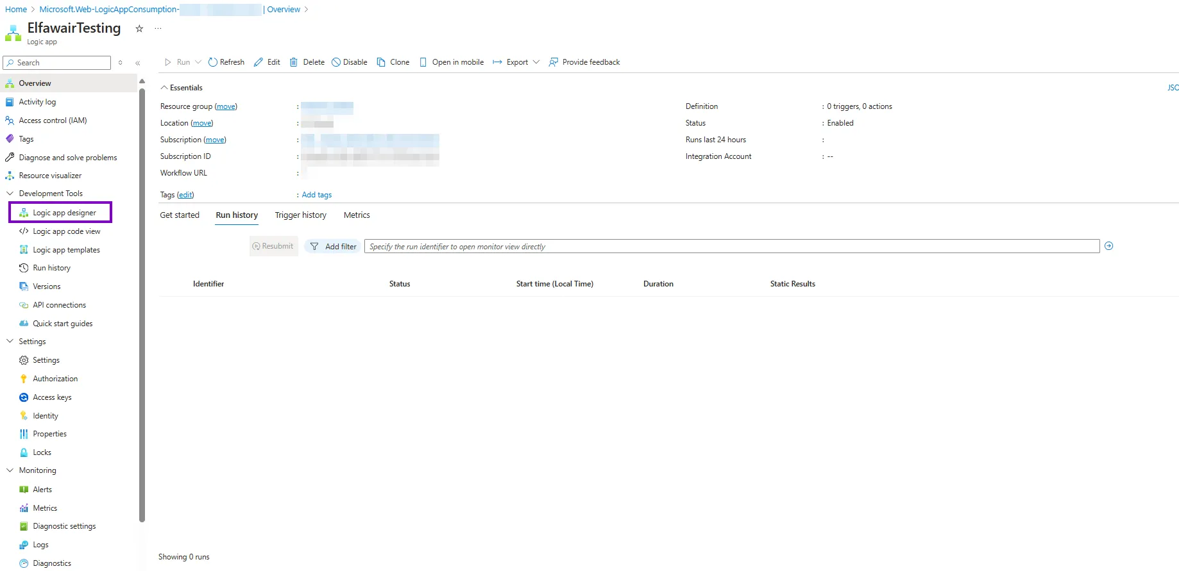The width and height of the screenshot is (1179, 571).
Task: Click the Add tags link
Action: point(317,195)
